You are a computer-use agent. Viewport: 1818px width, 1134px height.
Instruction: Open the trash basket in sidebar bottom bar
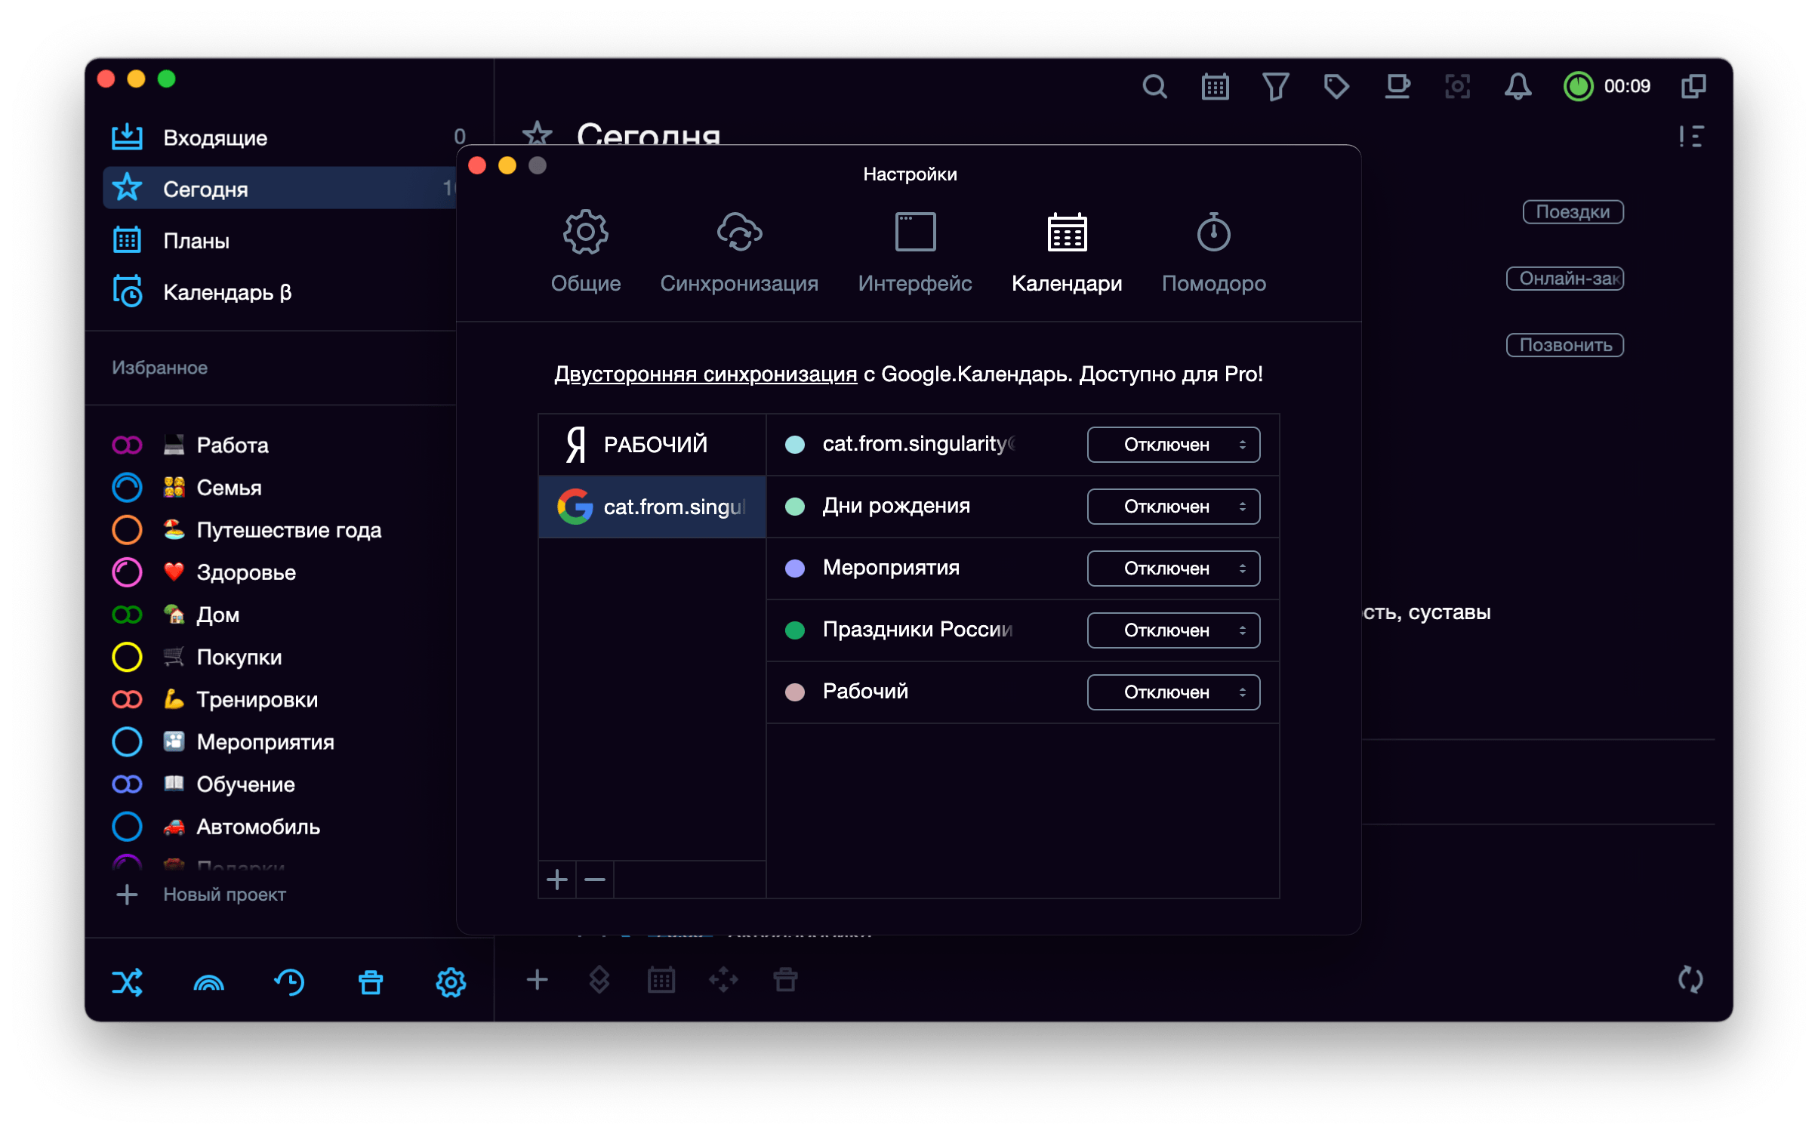pyautogui.click(x=370, y=982)
